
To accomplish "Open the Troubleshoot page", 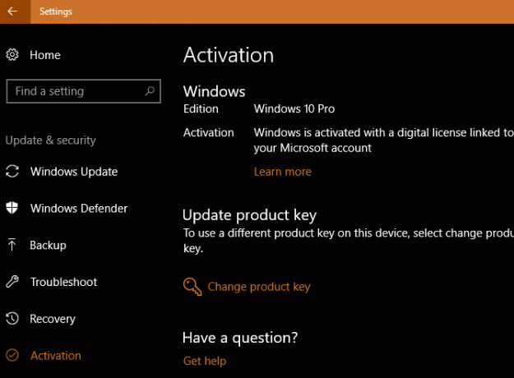I will tap(63, 282).
